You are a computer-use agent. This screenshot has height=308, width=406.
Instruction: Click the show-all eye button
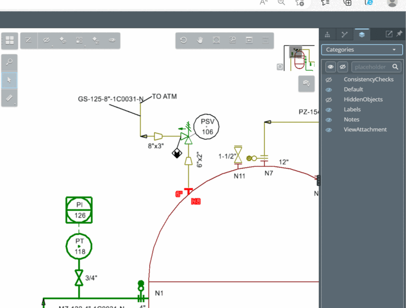pos(331,67)
